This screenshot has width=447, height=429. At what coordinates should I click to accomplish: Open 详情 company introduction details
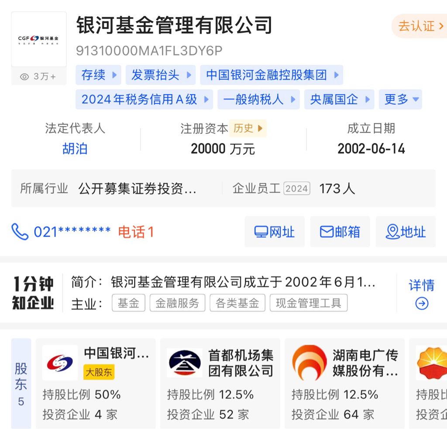pyautogui.click(x=422, y=285)
